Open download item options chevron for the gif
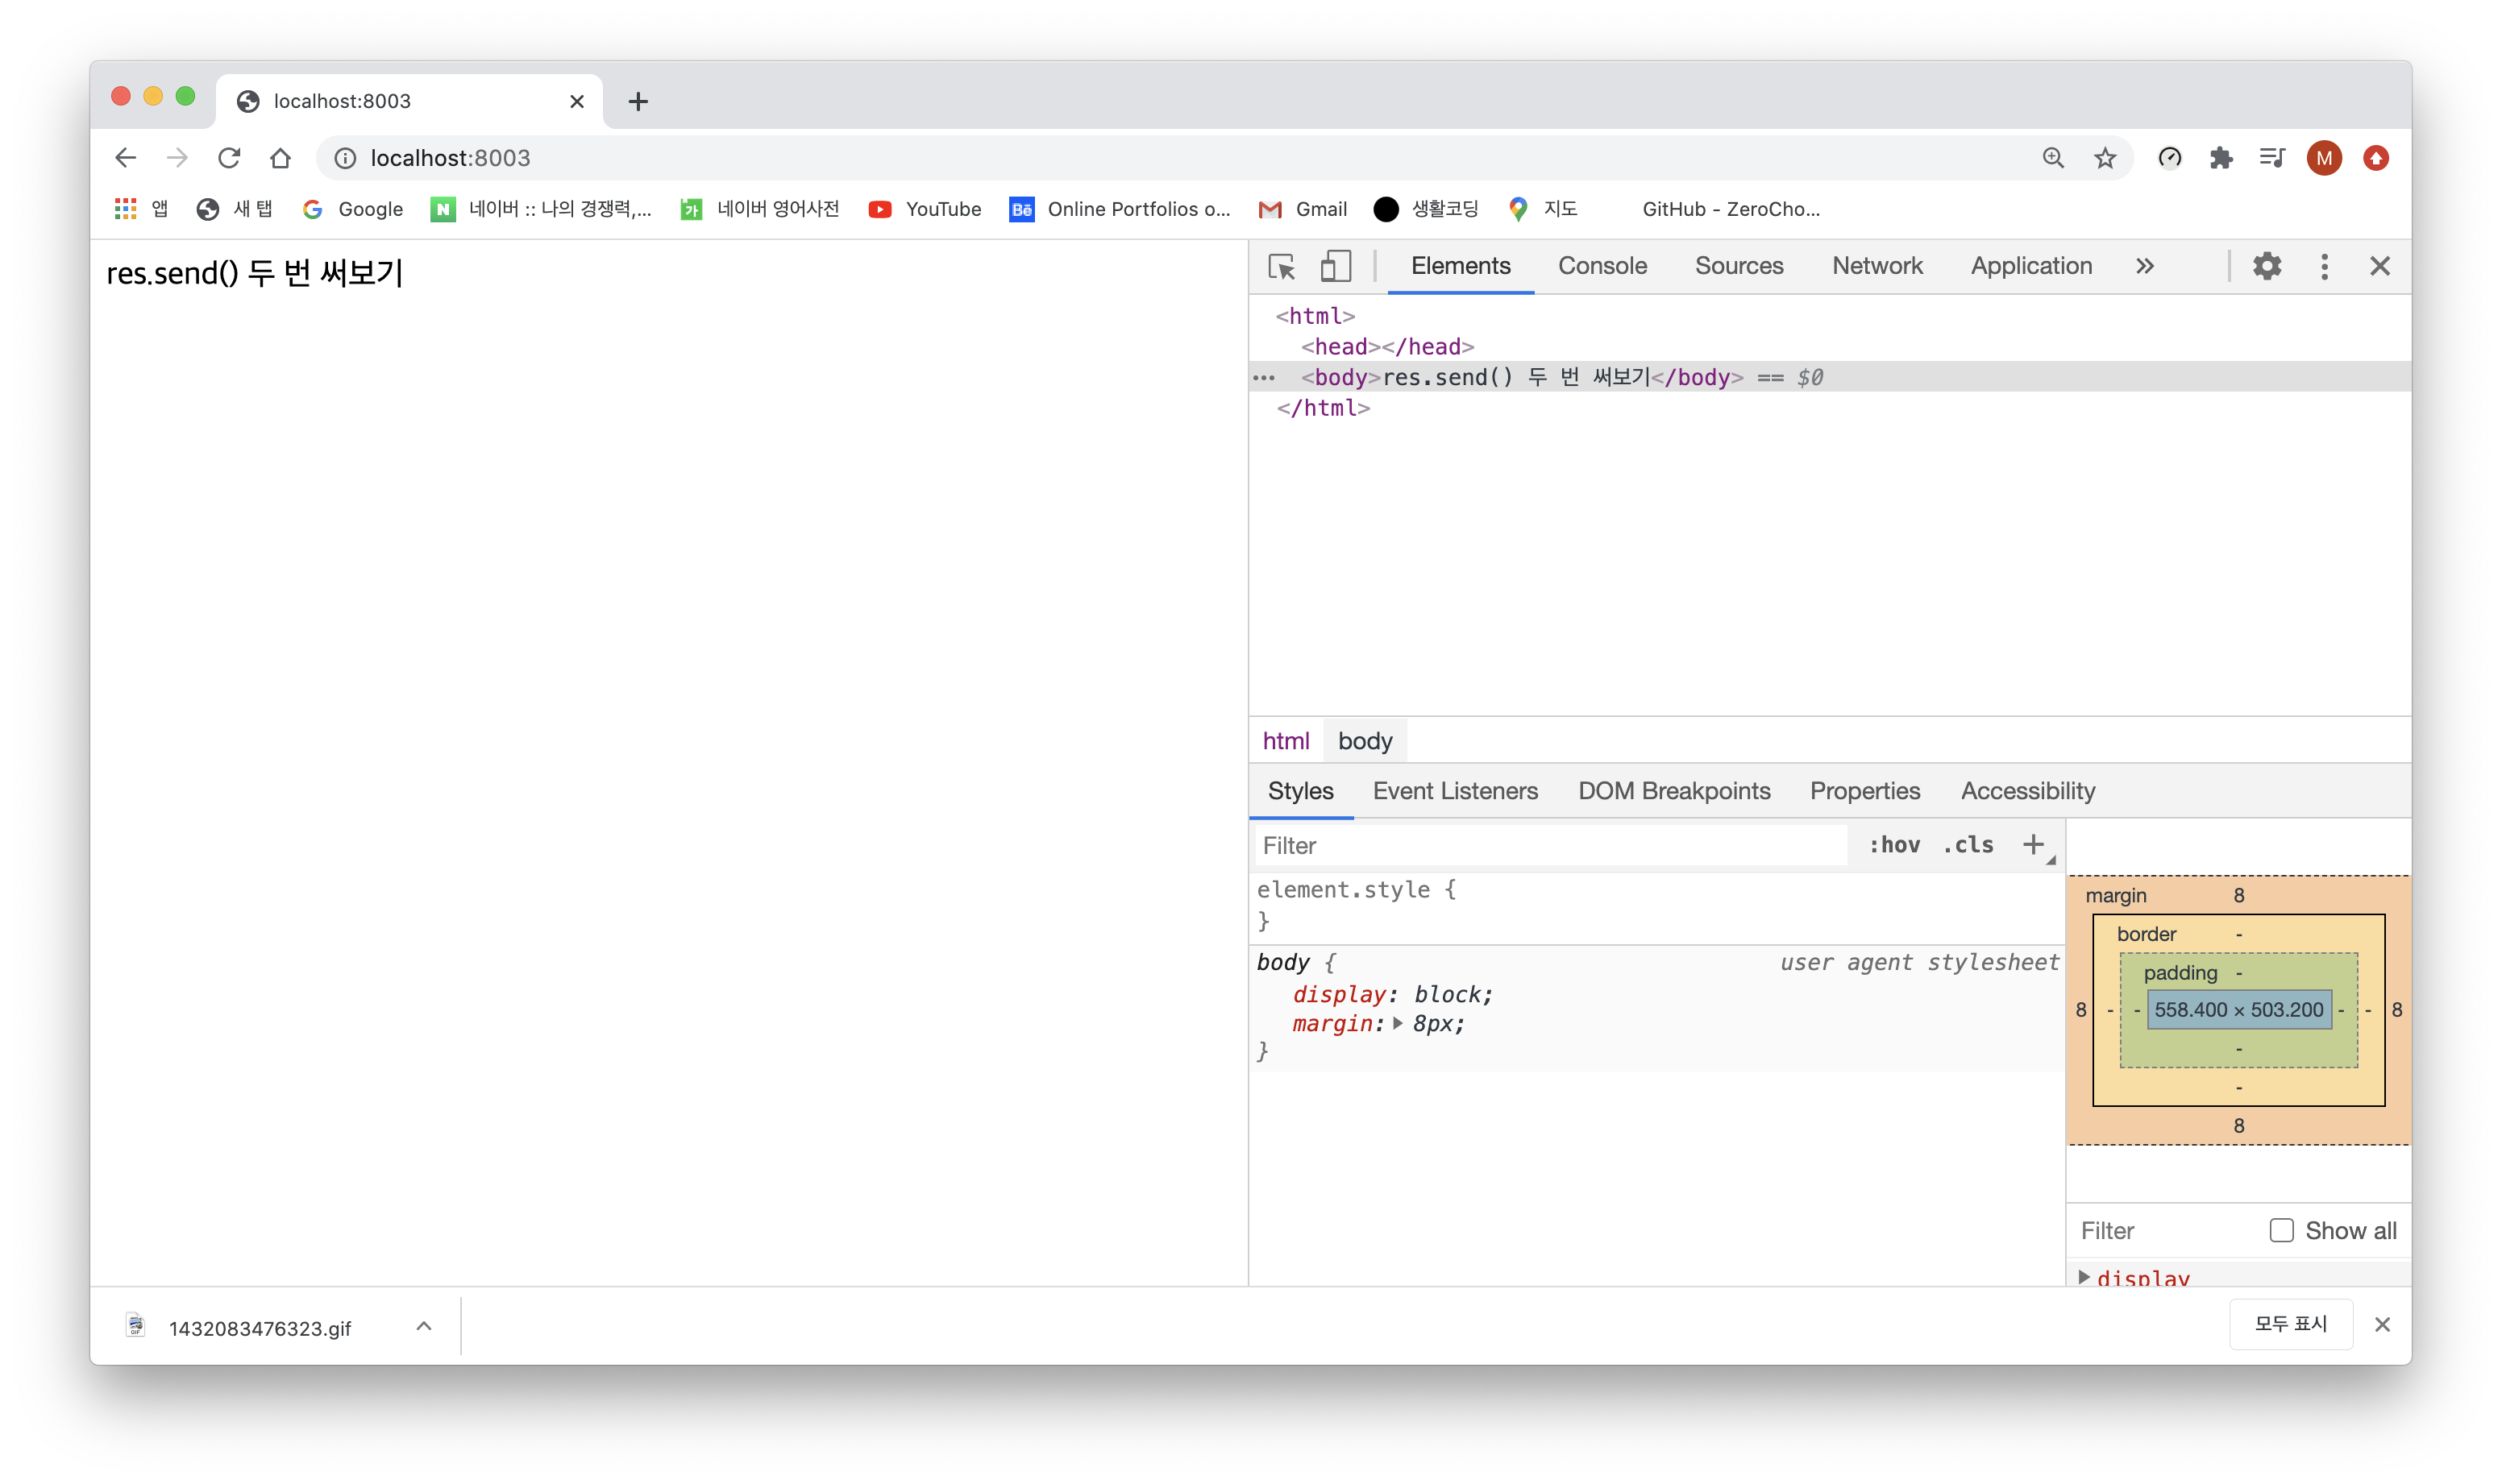Image resolution: width=2502 pixels, height=1484 pixels. (424, 1326)
